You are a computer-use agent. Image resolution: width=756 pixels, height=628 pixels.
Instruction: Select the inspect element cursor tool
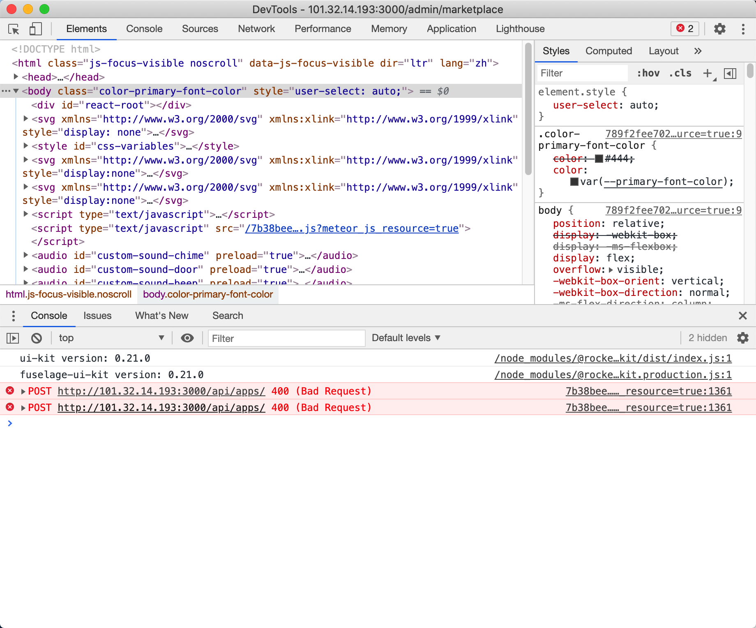point(14,29)
